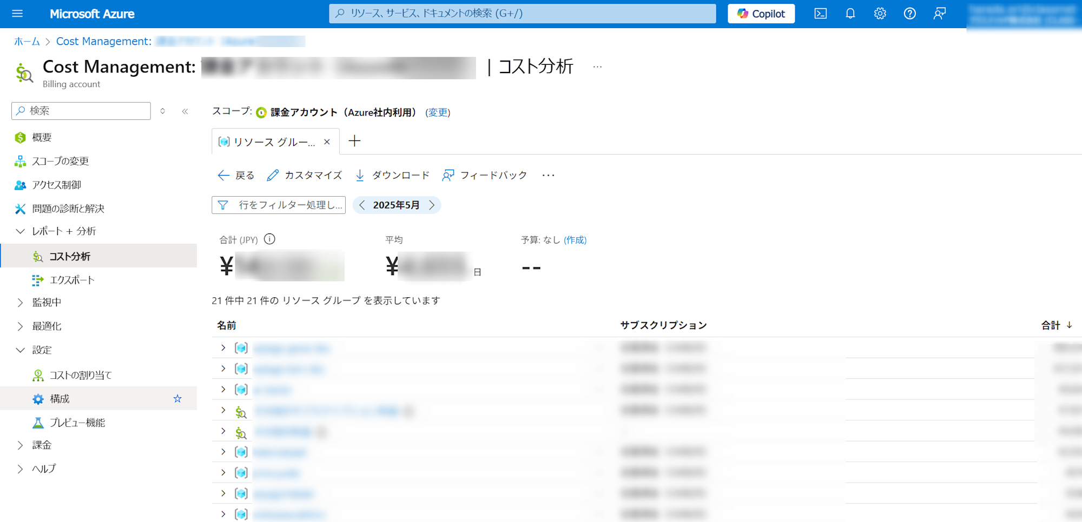Viewport: 1082px width, 522px height.
Task: Expand the first resource group row
Action: tap(223, 348)
